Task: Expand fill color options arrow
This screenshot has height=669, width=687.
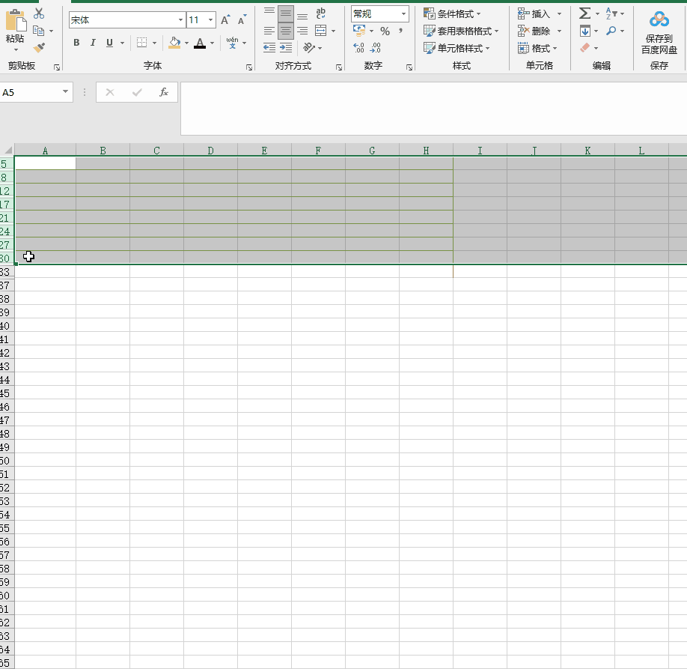Action: [186, 43]
